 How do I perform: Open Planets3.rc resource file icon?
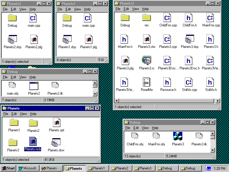[147, 61]
